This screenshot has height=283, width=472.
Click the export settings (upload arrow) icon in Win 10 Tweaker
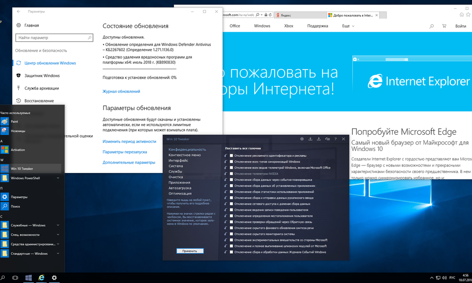[310, 139]
